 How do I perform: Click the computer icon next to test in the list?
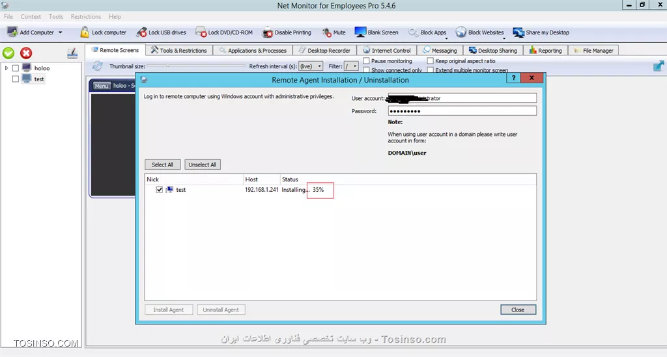pyautogui.click(x=169, y=189)
